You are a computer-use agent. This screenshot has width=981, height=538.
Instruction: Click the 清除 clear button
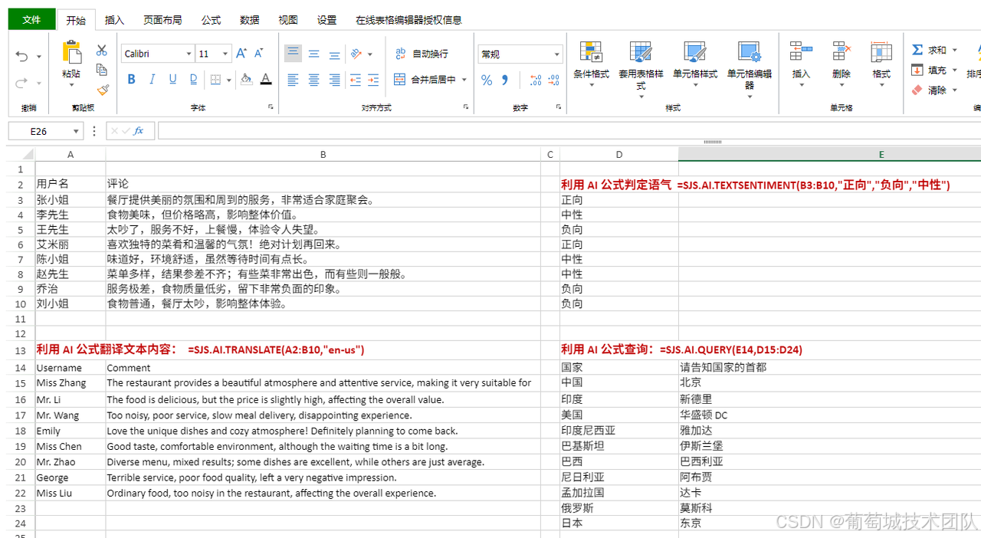929,90
